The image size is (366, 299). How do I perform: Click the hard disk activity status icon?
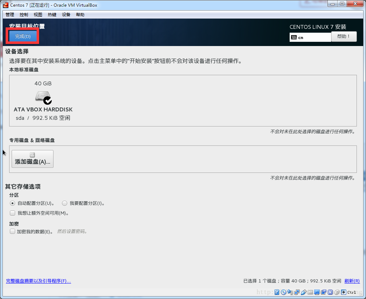pos(277,292)
